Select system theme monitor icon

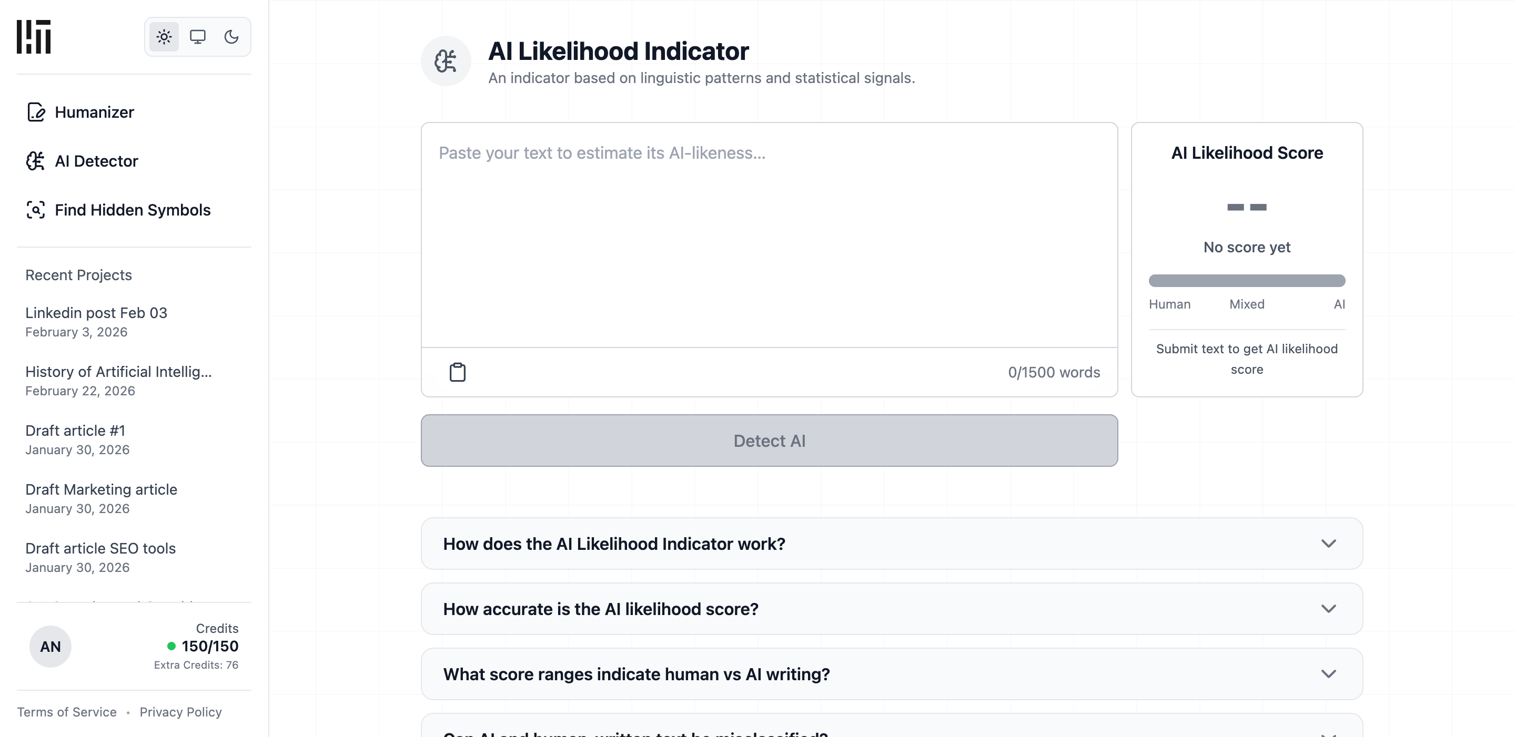[x=198, y=37]
